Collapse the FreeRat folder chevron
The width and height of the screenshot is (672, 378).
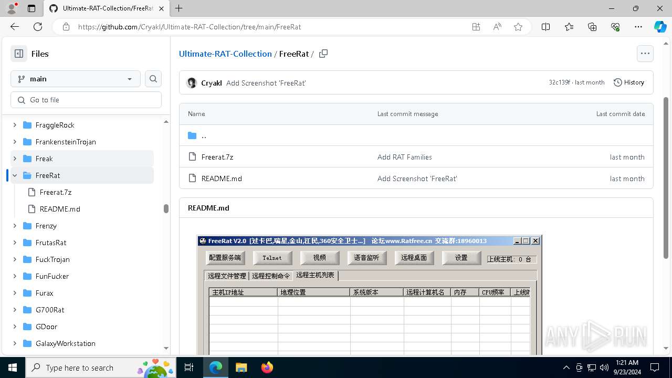[15, 175]
